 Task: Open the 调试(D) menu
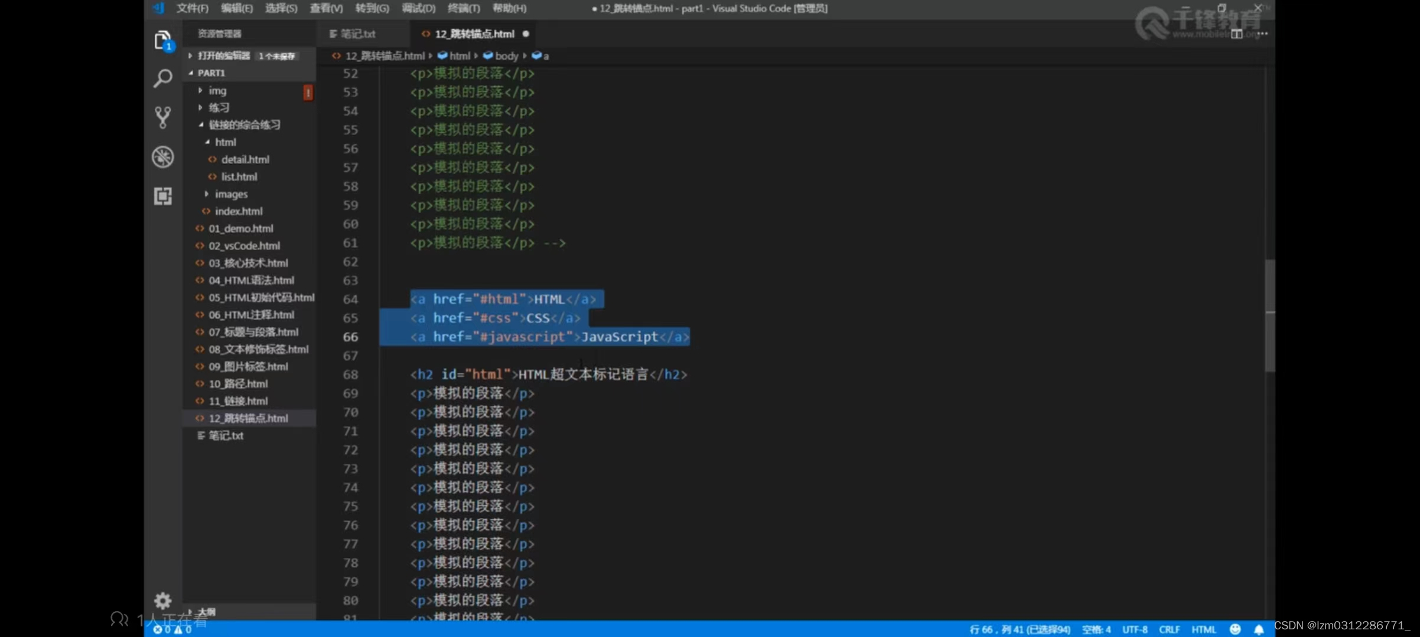coord(418,8)
